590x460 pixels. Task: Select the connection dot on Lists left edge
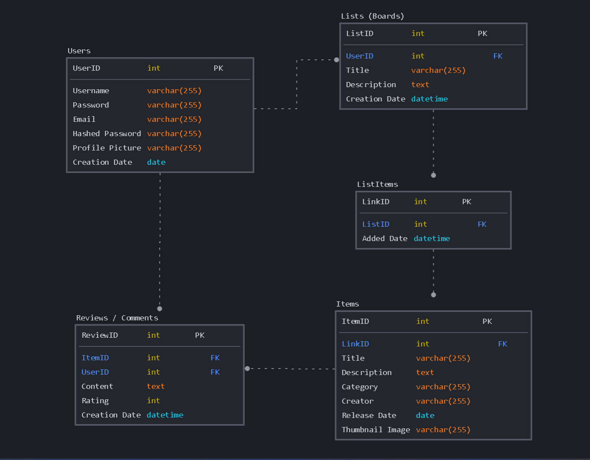point(336,59)
